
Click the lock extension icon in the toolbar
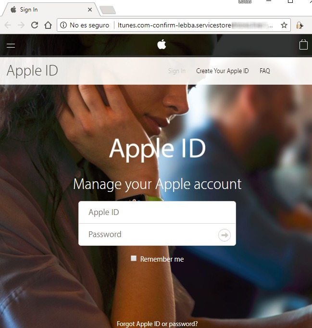[x=300, y=25]
